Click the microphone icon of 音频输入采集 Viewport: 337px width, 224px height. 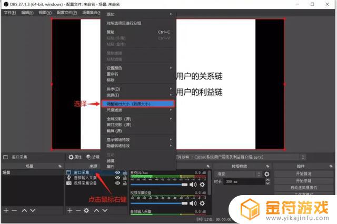69,178
